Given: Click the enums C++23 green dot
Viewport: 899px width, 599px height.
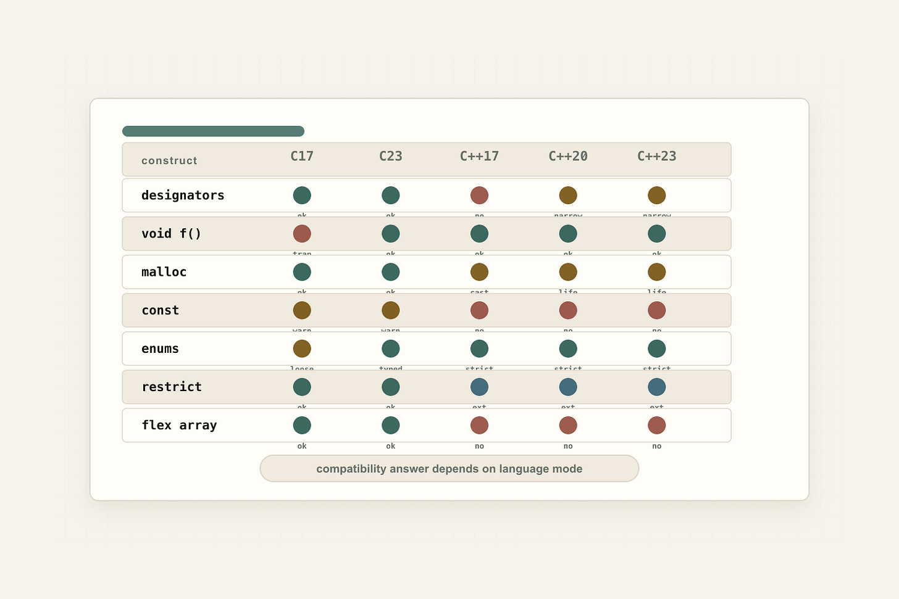Looking at the screenshot, I should coord(657,349).
